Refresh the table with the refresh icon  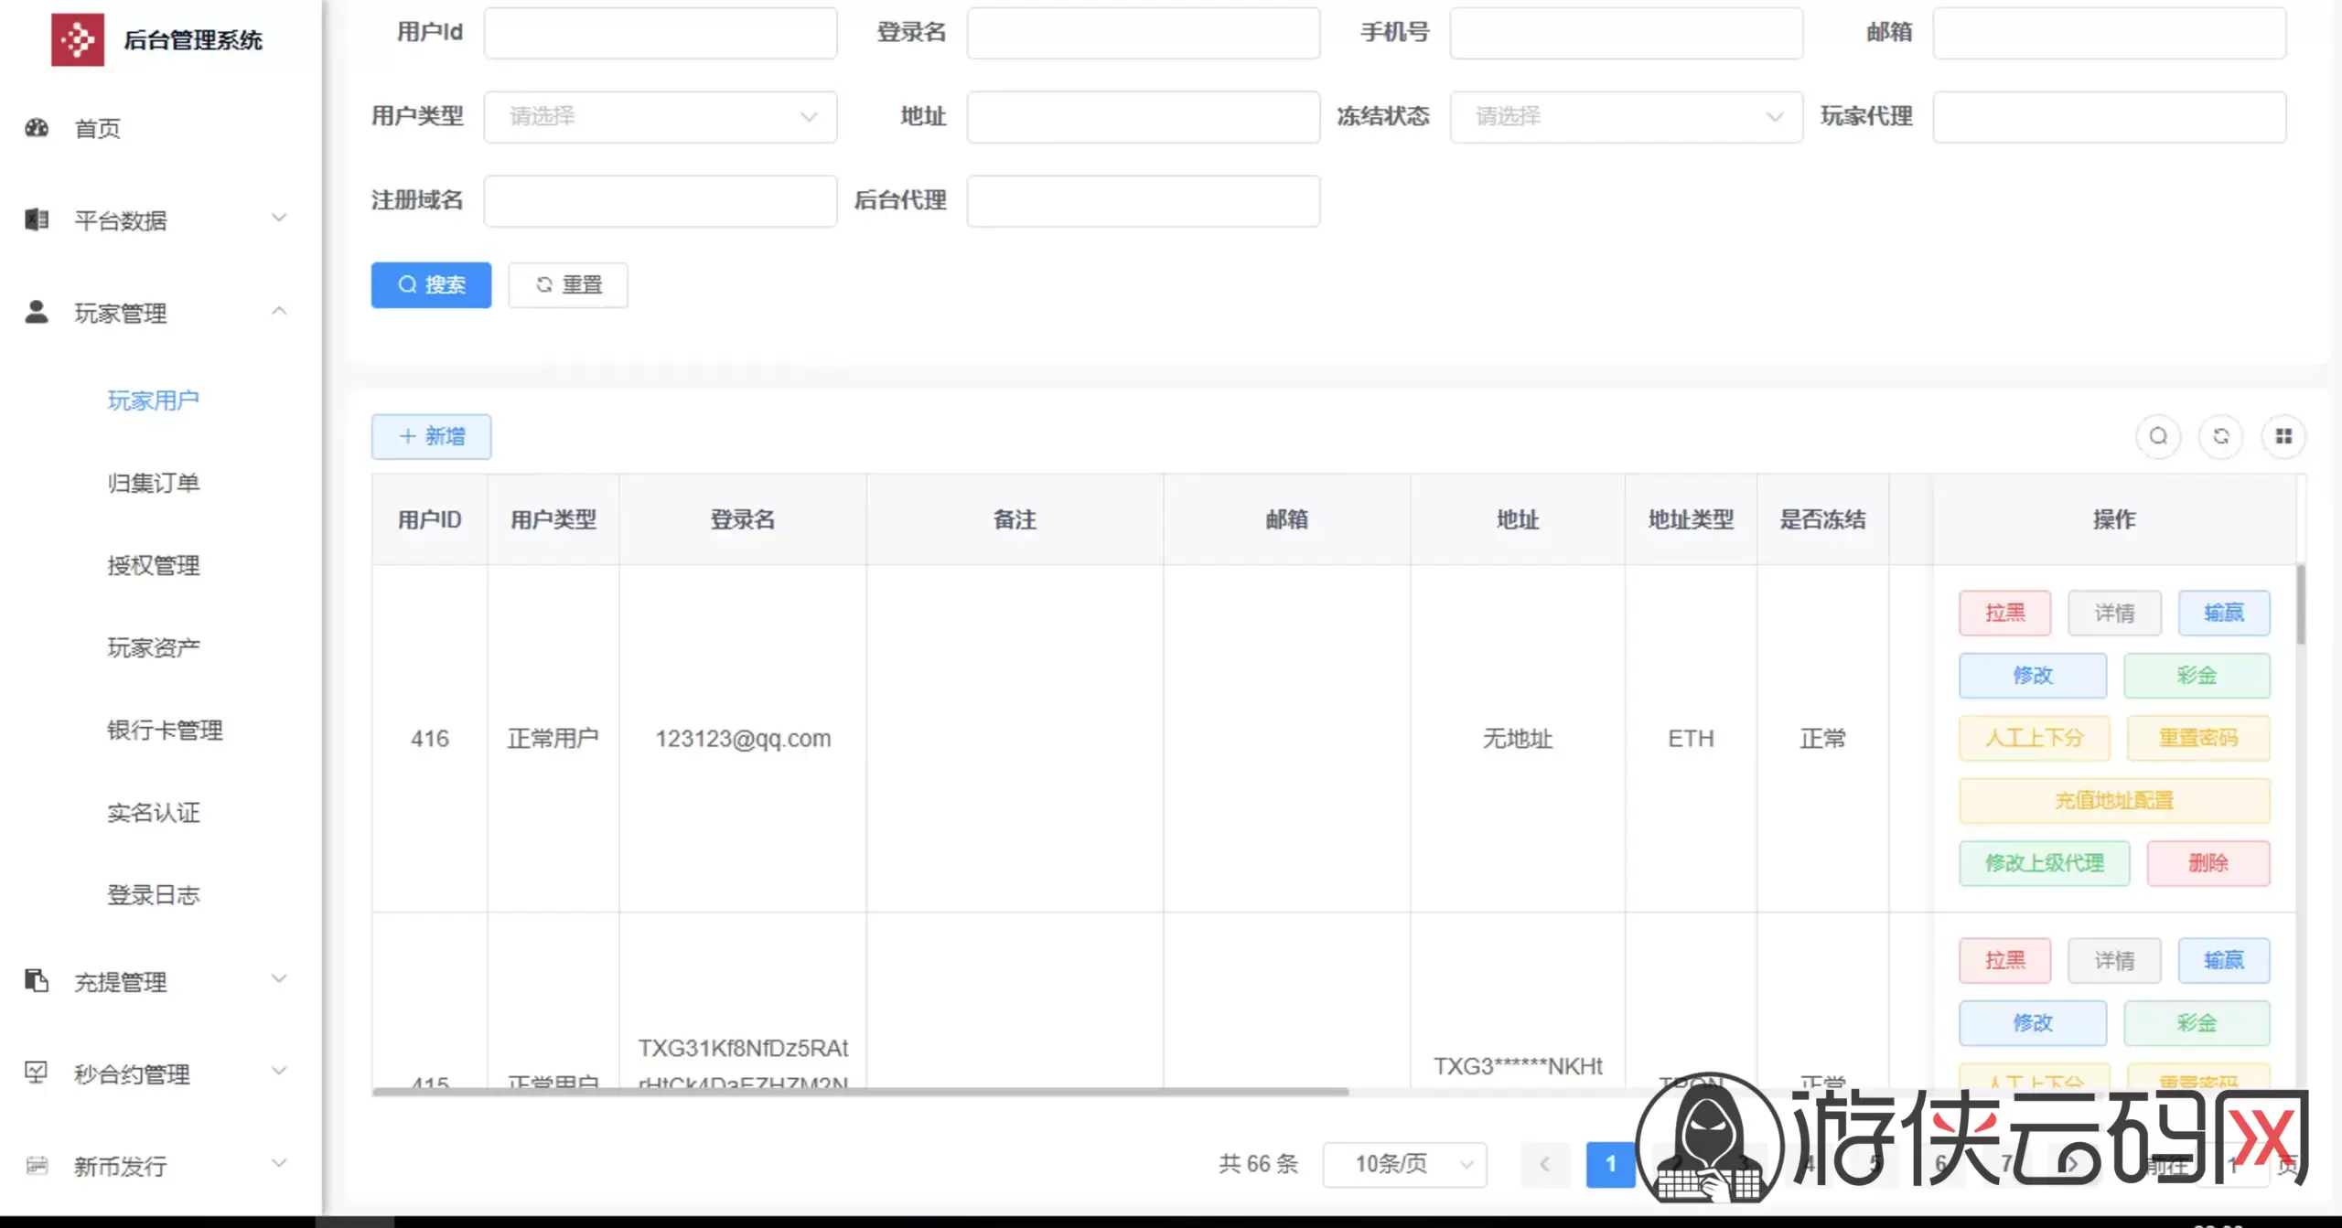[2222, 436]
